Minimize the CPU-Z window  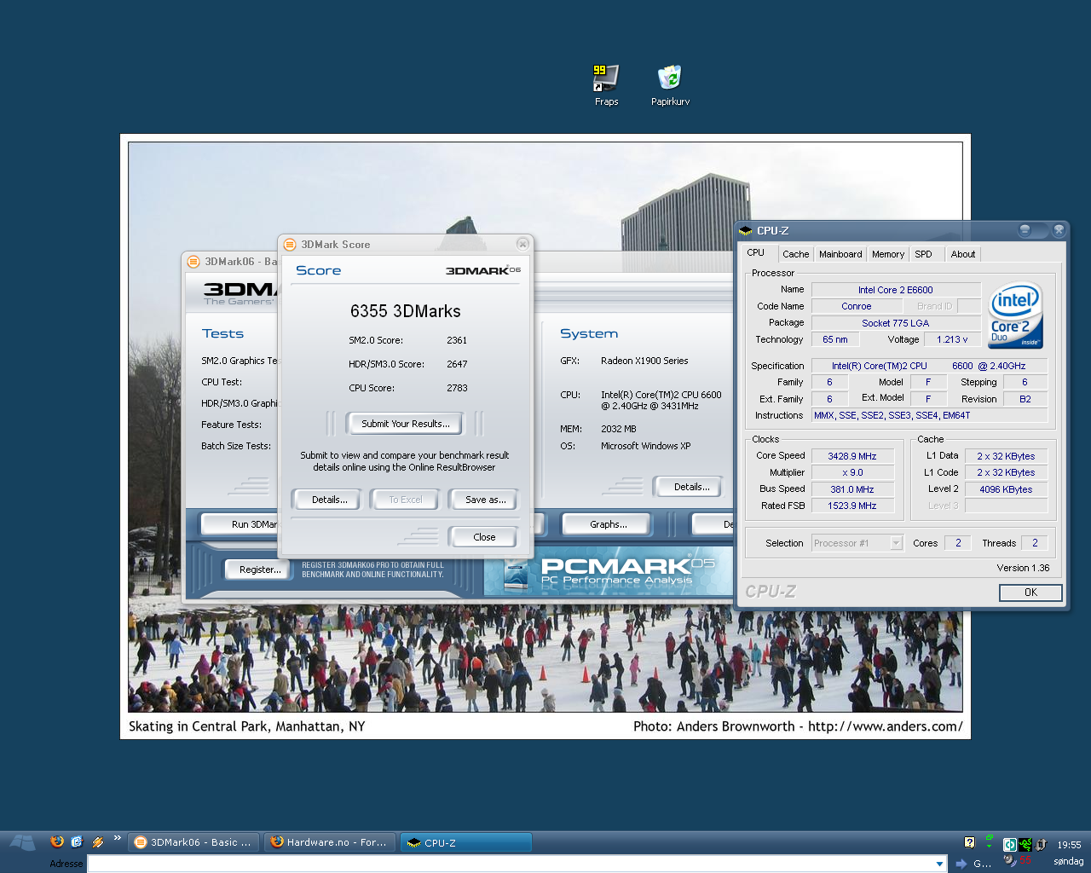1025,230
